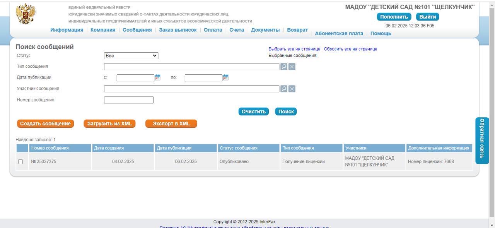Go to the Абонентская плата section
495x228 pixels.
point(339,33)
